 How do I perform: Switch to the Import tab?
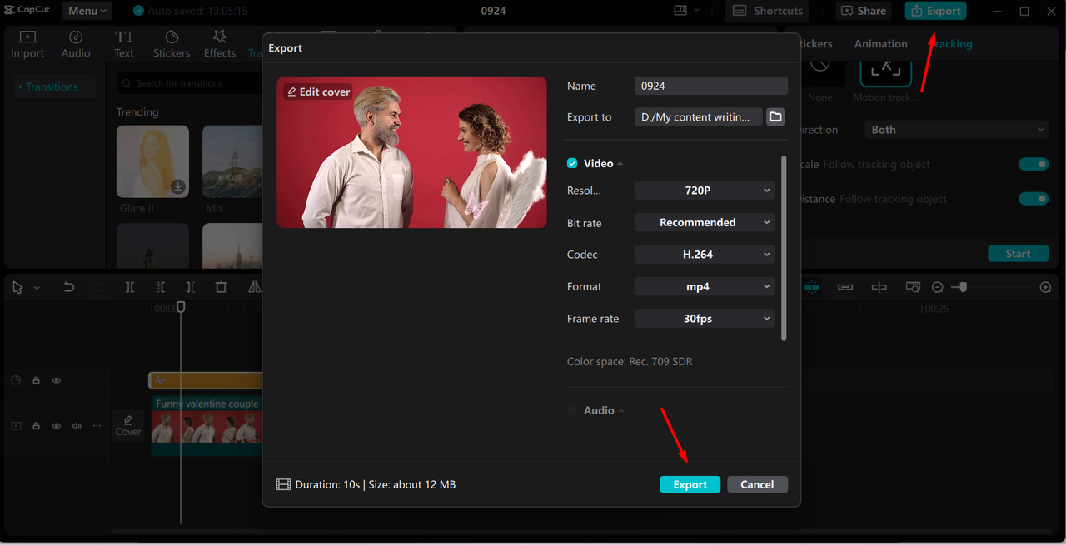pyautogui.click(x=27, y=44)
